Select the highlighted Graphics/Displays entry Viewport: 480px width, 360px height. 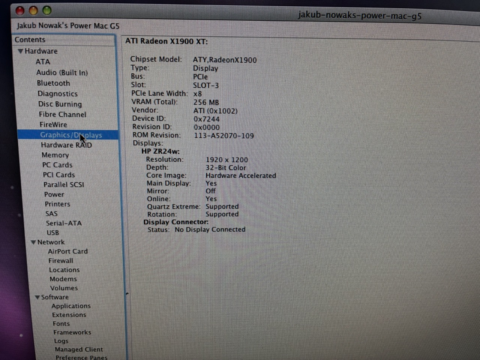pos(68,135)
